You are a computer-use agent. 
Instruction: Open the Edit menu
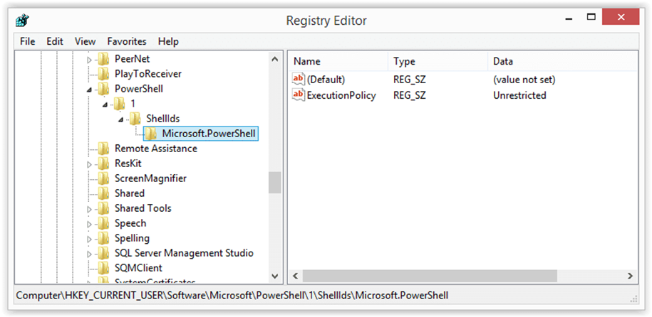pos(55,41)
